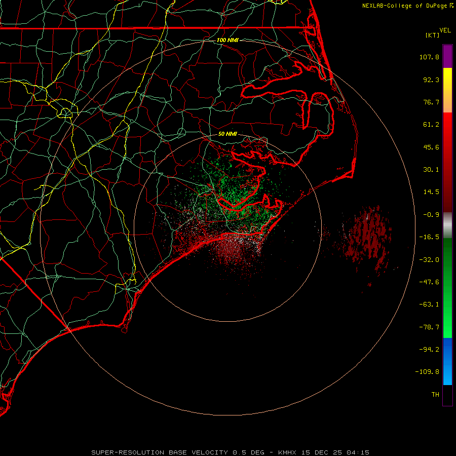Click the 107.8 legend value
This screenshot has width=456, height=456.
429,57
